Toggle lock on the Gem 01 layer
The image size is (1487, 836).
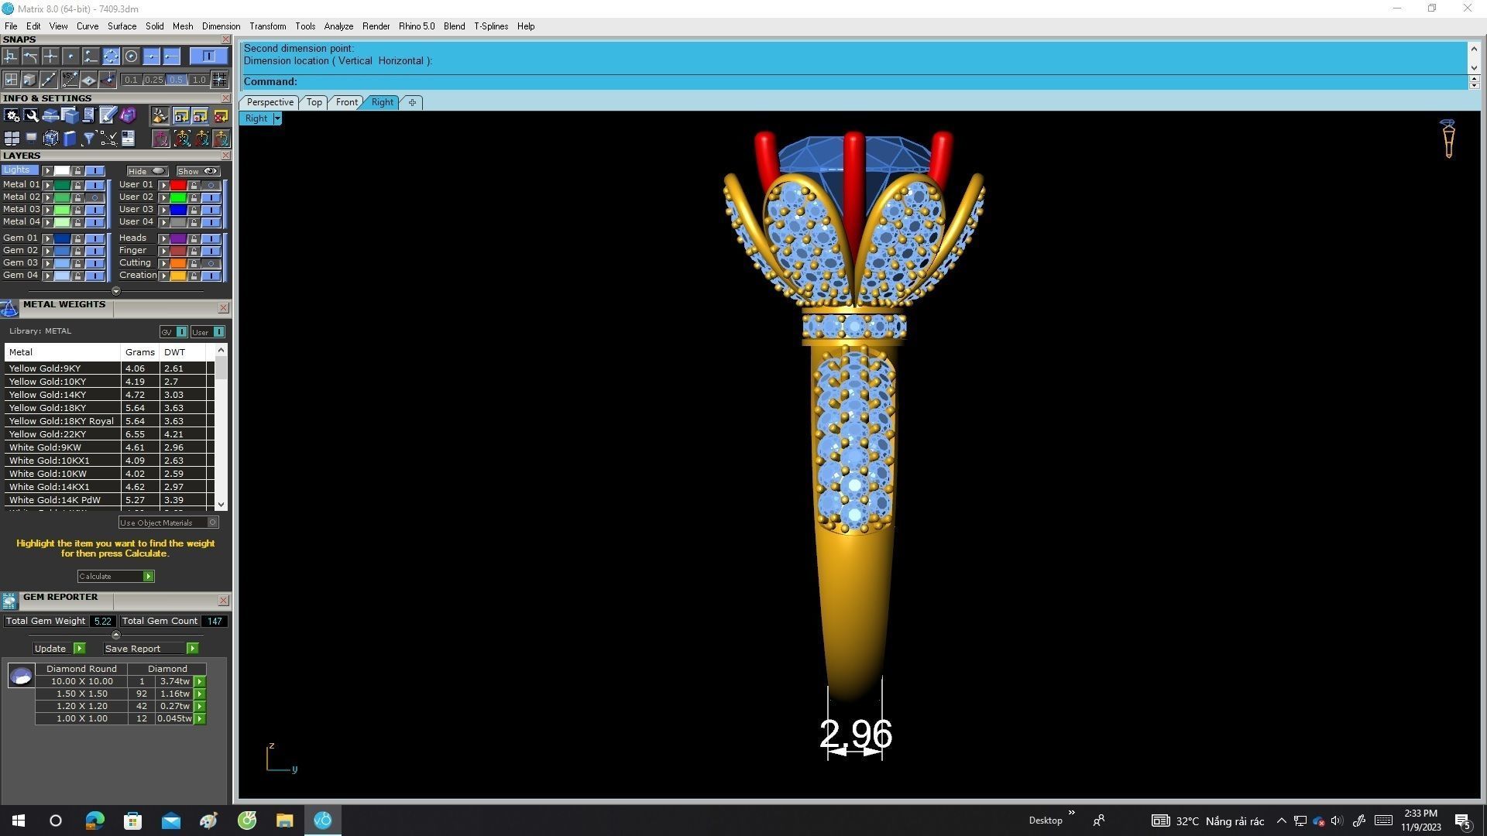tap(77, 238)
